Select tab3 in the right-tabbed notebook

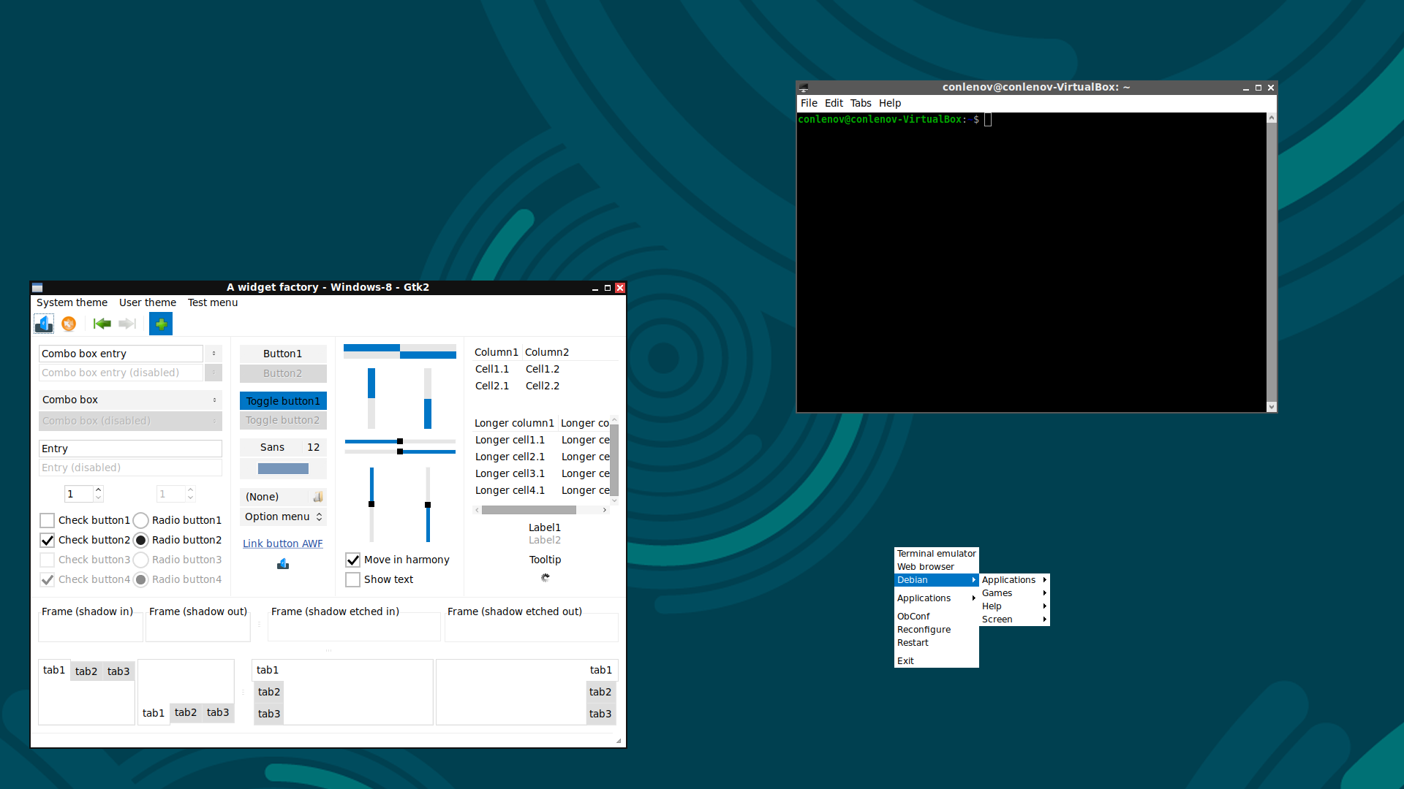pyautogui.click(x=600, y=714)
